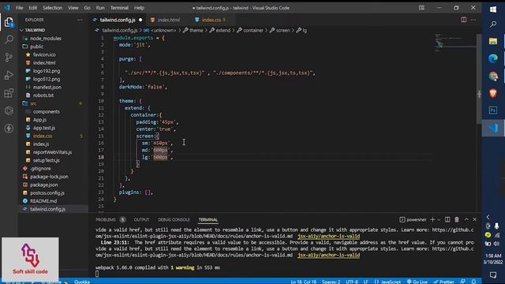Open the Edit menu
The width and height of the screenshot is (505, 284).
coord(33,8)
